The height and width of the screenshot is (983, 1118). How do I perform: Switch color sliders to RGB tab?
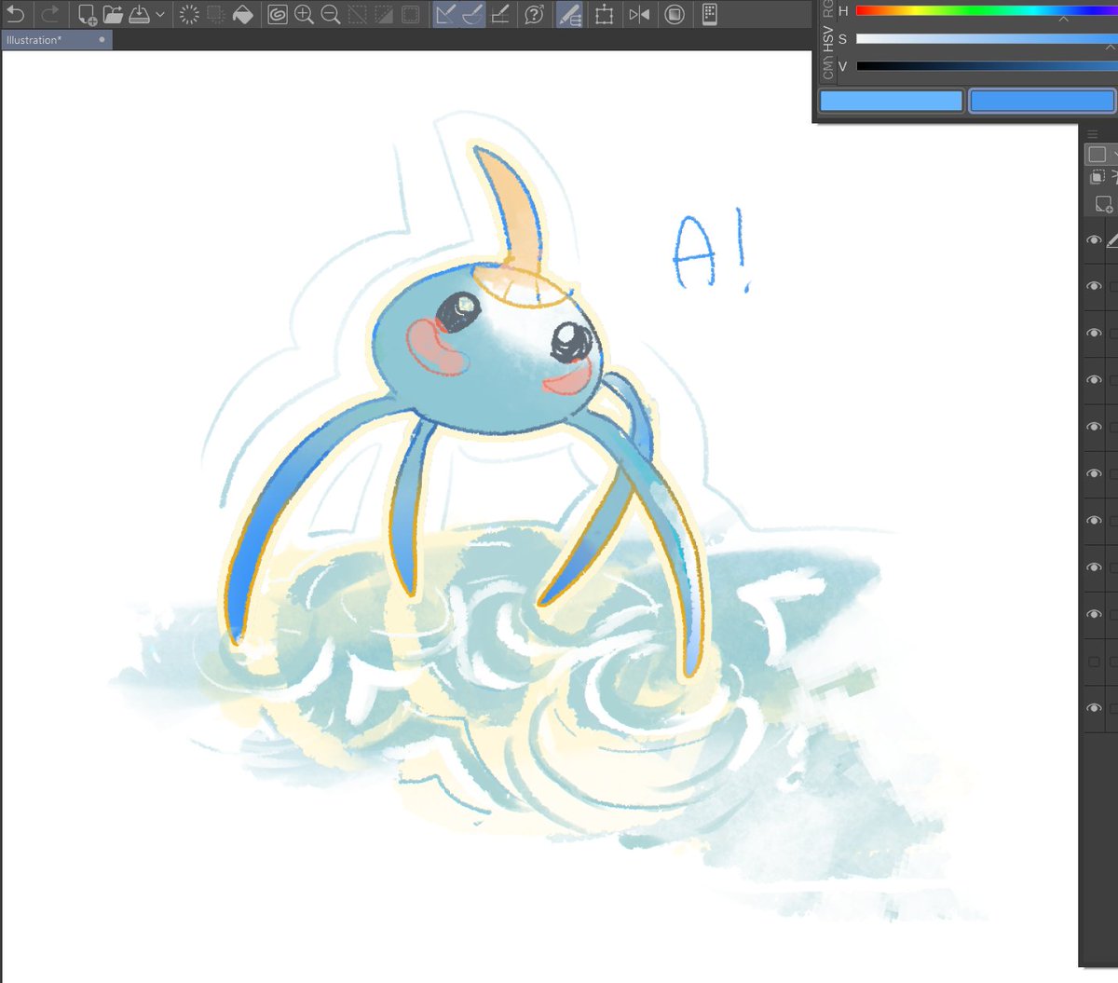click(x=828, y=9)
